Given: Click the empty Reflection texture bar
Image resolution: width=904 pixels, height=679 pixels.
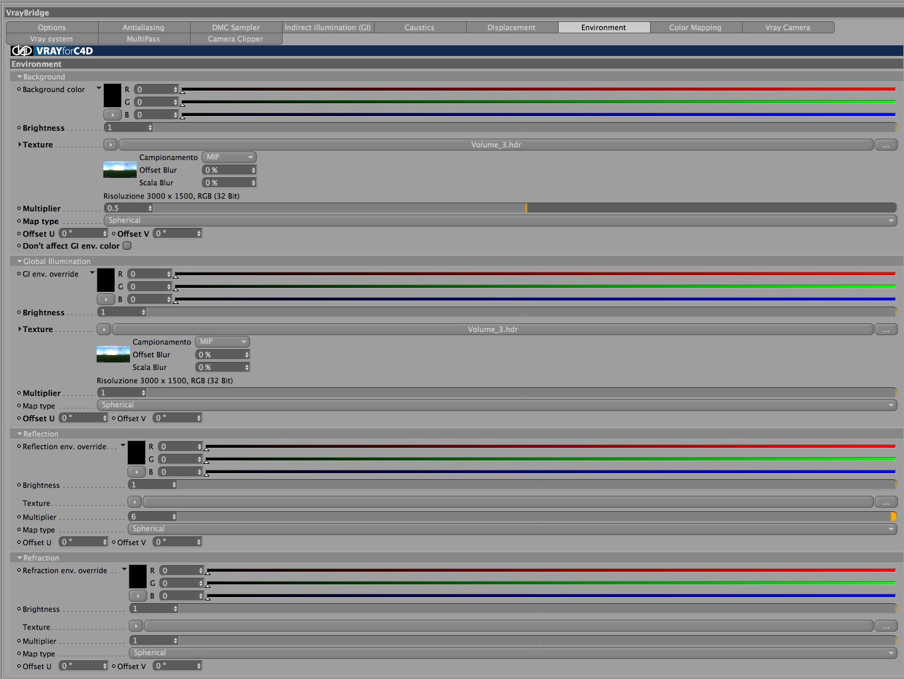Looking at the screenshot, I should tap(508, 502).
